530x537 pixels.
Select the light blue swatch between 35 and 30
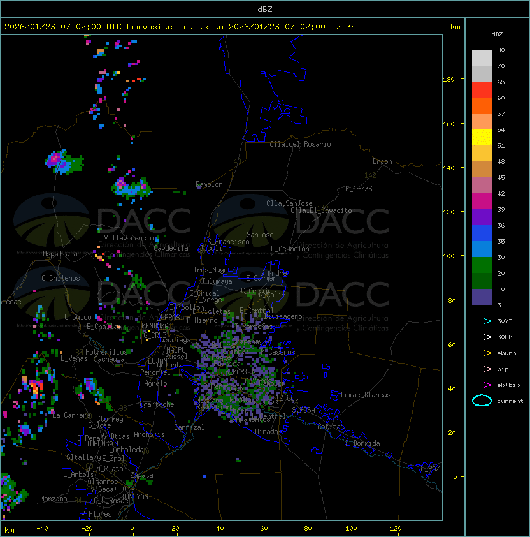click(x=482, y=249)
